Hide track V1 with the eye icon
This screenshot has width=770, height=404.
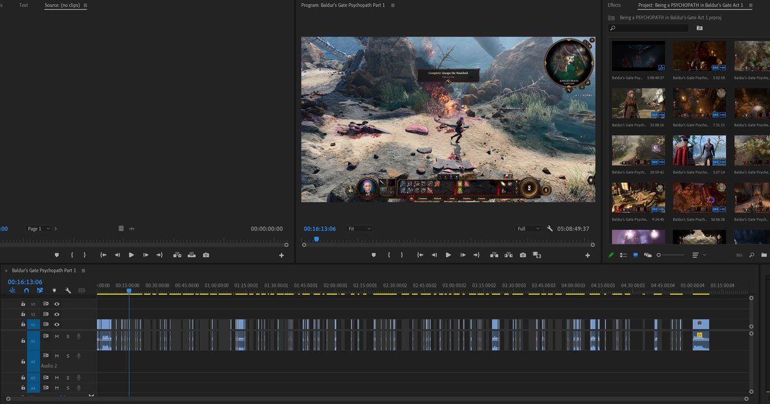pyautogui.click(x=56, y=324)
